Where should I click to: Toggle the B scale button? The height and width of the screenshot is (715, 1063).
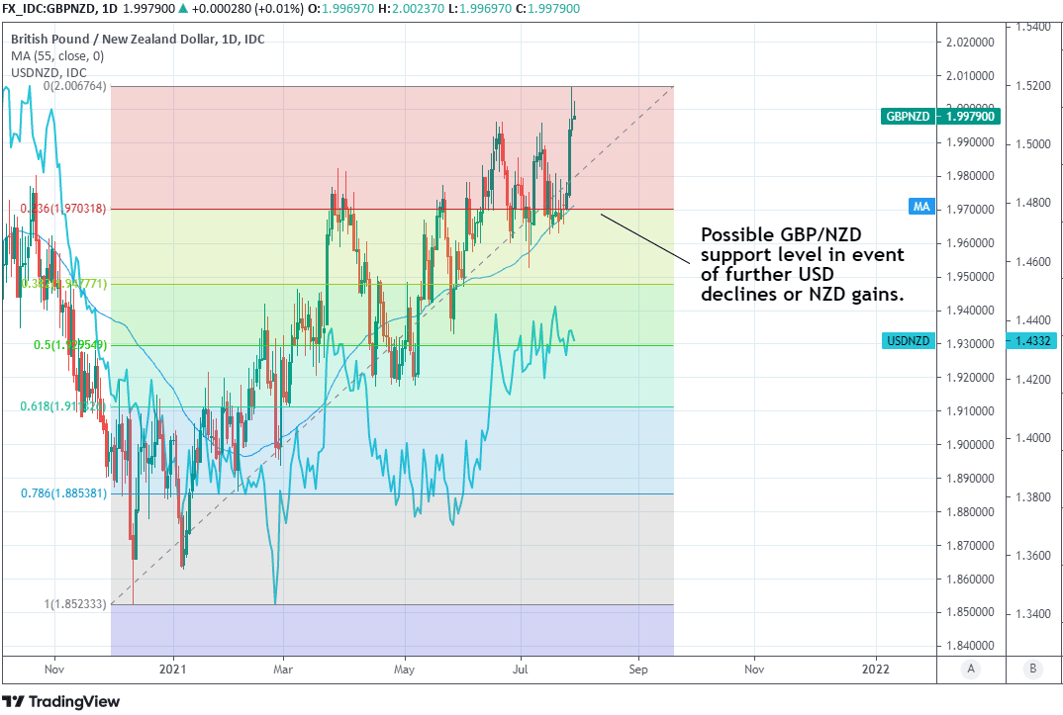pyautogui.click(x=1032, y=669)
